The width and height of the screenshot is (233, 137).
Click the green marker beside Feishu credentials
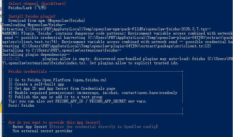pos(3,72)
